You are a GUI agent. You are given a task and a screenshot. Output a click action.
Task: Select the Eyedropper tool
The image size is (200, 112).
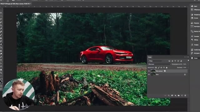click(1, 29)
